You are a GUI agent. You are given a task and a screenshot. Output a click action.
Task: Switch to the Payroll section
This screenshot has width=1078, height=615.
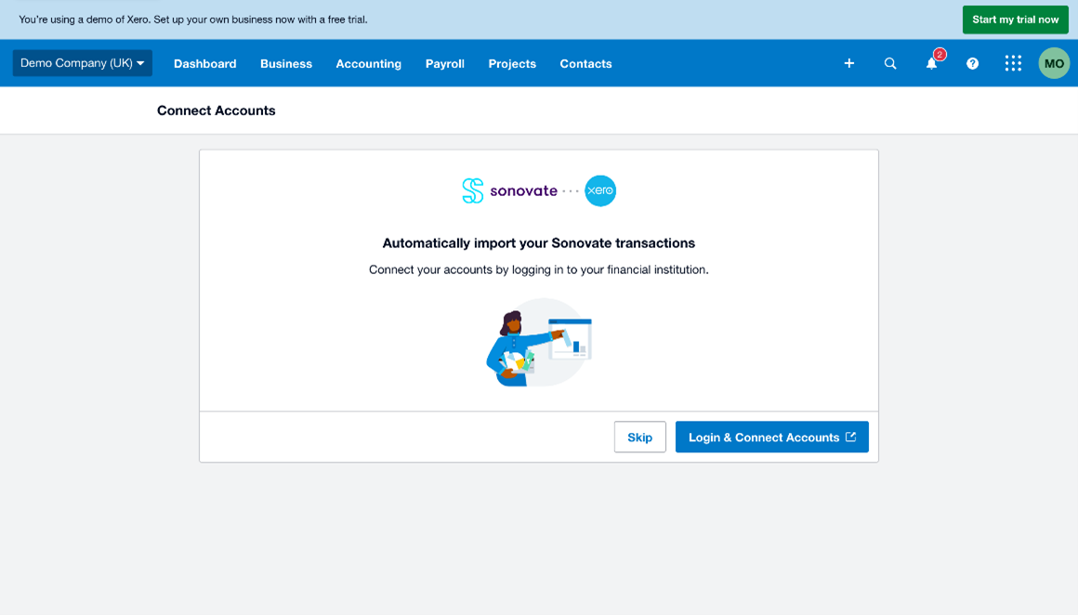(444, 63)
